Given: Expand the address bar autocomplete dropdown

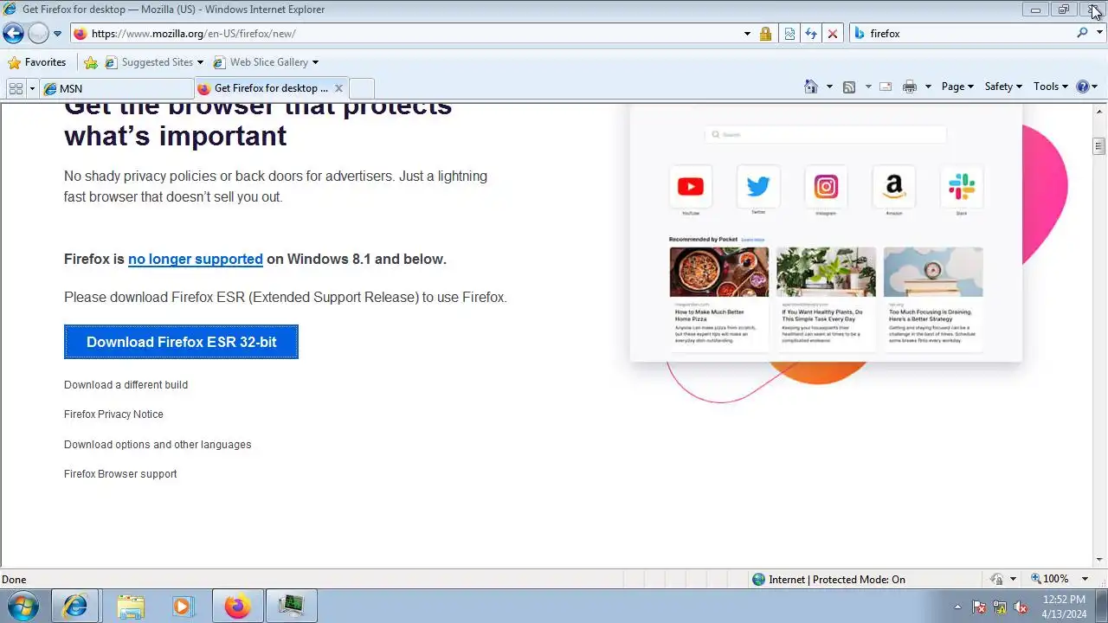Looking at the screenshot, I should [747, 34].
